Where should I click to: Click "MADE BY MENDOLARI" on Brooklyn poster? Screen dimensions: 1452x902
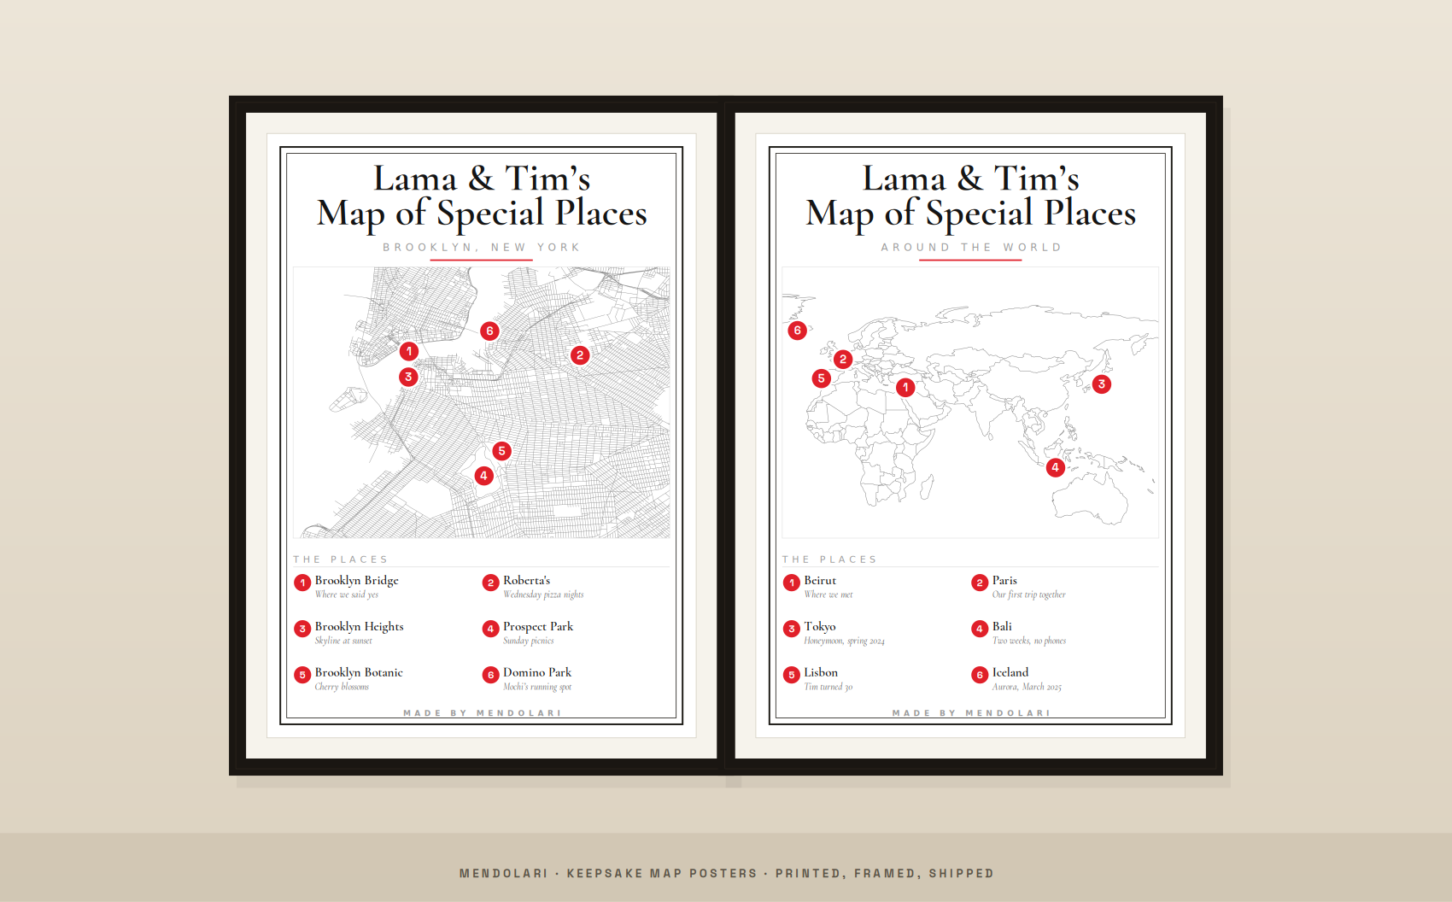(x=482, y=713)
